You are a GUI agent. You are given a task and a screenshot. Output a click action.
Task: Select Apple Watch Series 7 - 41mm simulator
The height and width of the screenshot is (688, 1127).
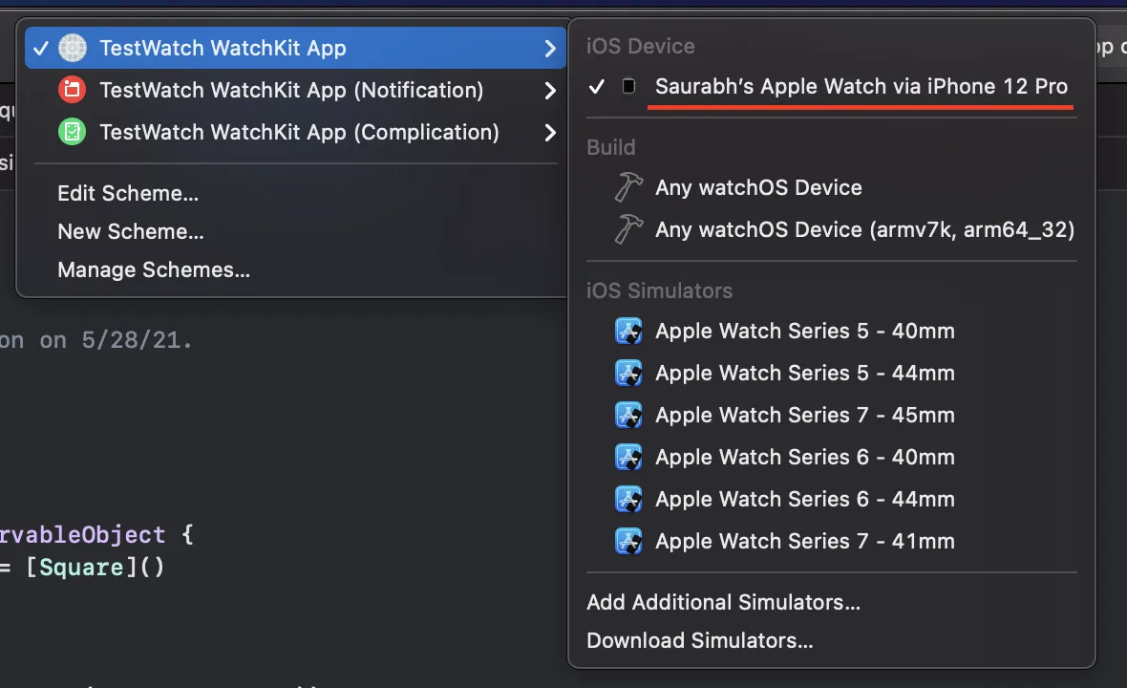[804, 542]
